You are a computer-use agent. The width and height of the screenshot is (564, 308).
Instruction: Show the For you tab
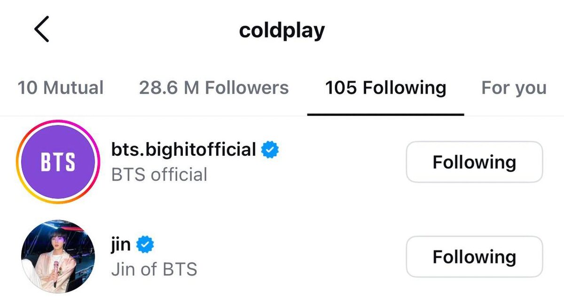[x=513, y=88]
